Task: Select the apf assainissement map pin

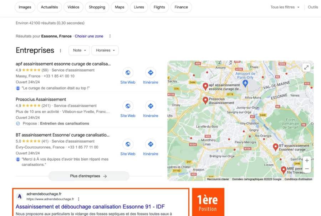Action: coord(205,86)
